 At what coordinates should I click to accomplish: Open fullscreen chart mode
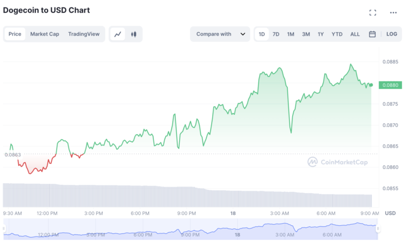click(x=373, y=12)
